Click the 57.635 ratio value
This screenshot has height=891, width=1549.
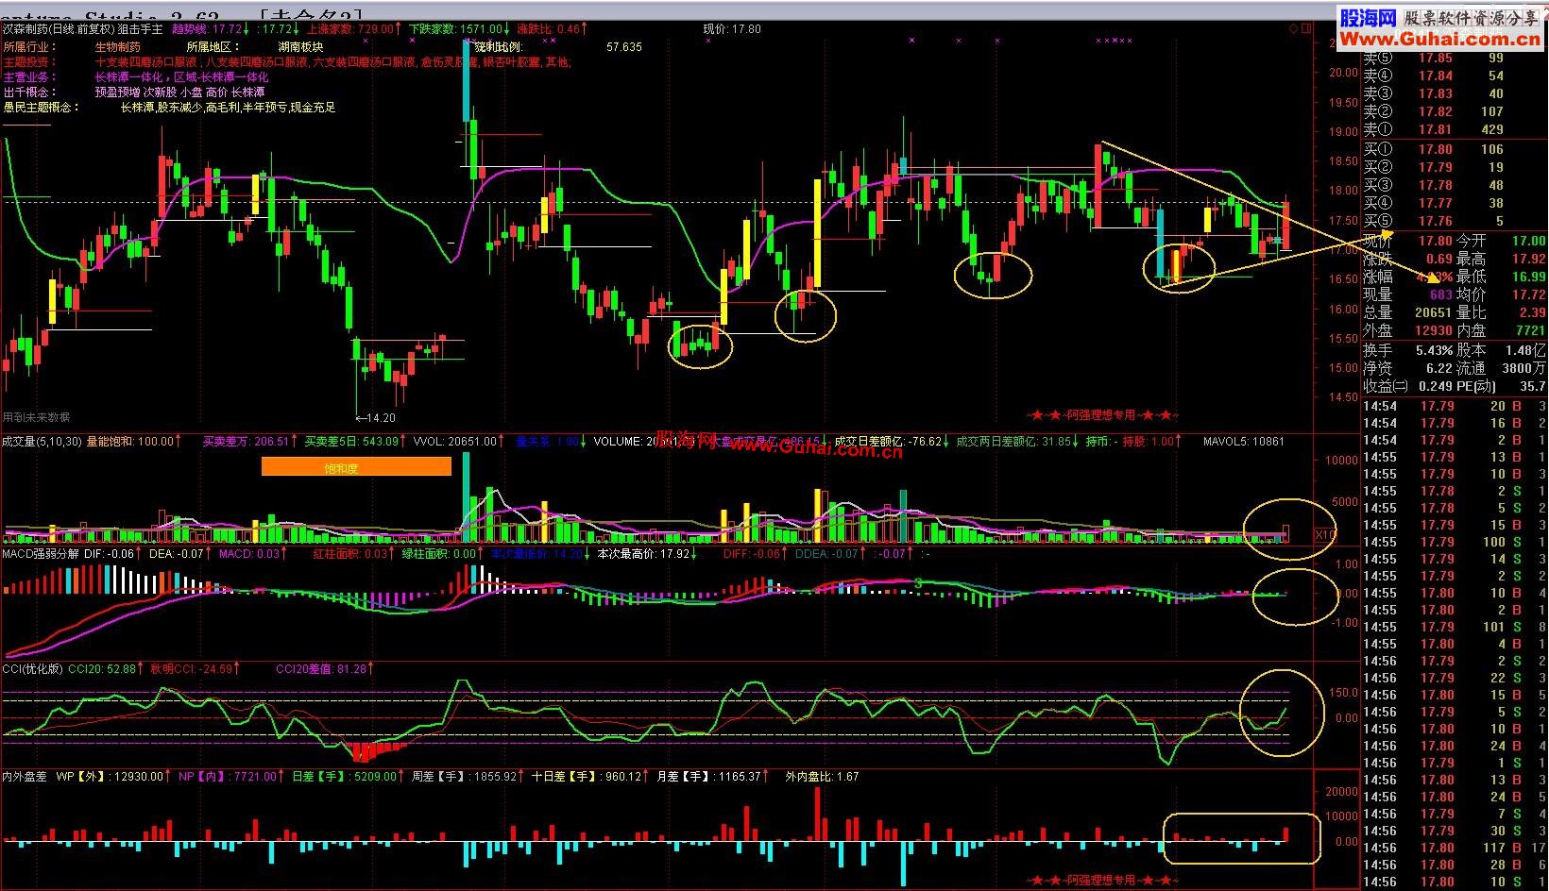pos(623,46)
